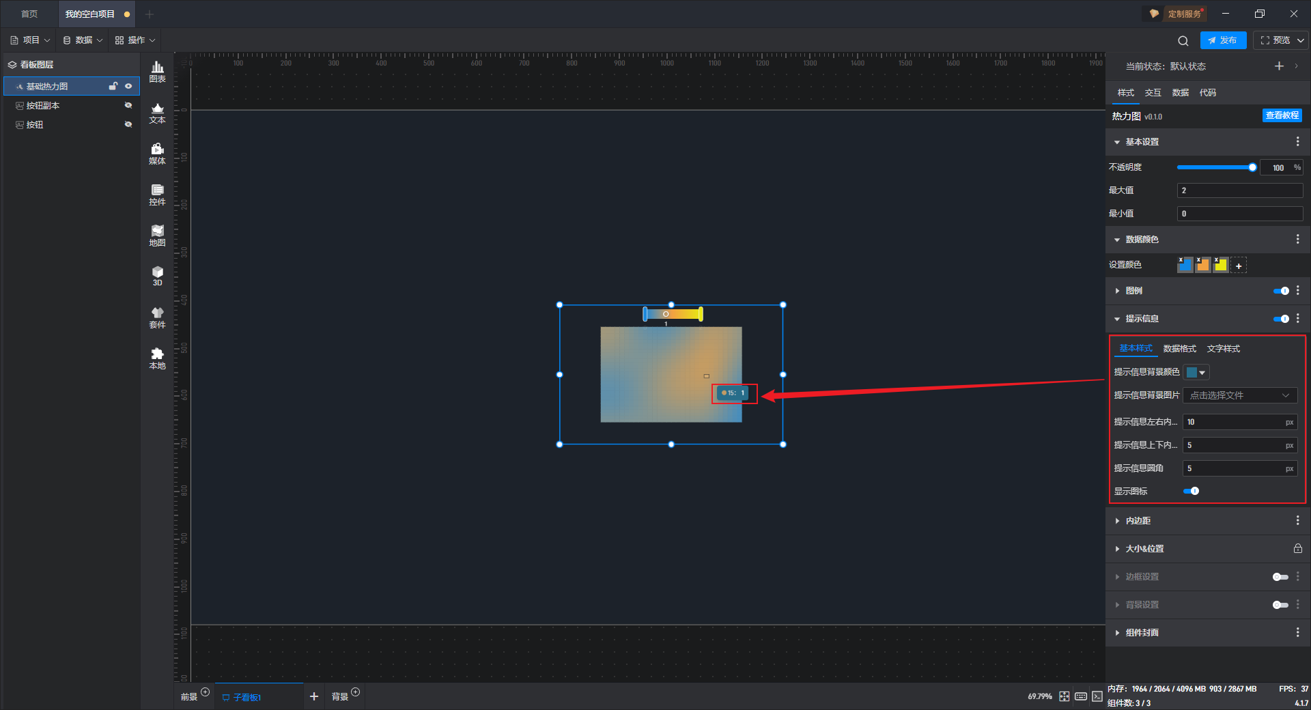Screen dimensions: 1311x710
Task: Open the 内边距 more options menu
Action: tap(1297, 520)
